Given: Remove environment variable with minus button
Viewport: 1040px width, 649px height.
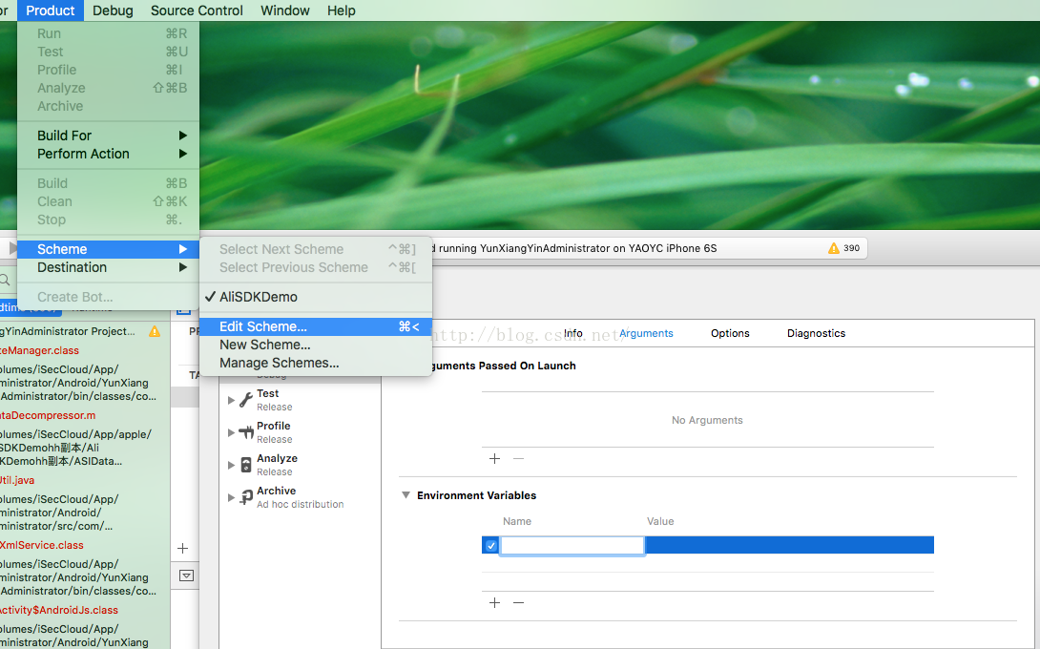Looking at the screenshot, I should (519, 602).
